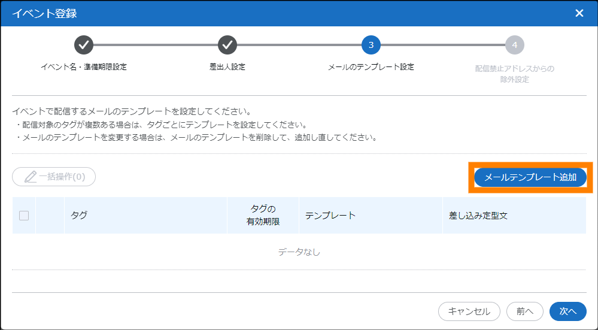The image size is (598, 330).
Task: Click the テンプレート column header
Action: point(330,216)
